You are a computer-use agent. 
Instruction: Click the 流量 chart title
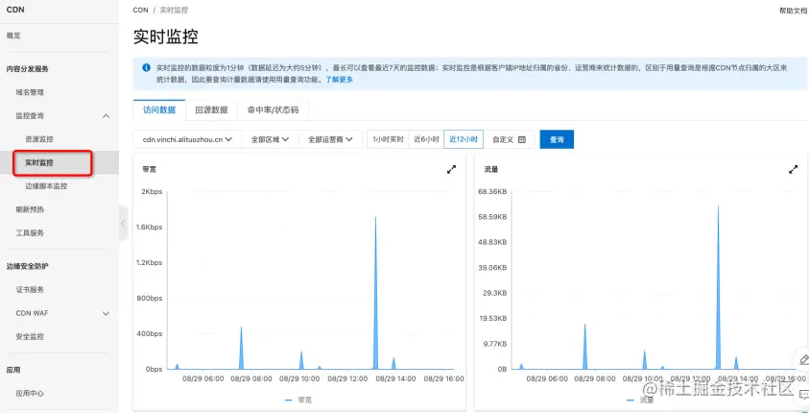[x=491, y=169]
